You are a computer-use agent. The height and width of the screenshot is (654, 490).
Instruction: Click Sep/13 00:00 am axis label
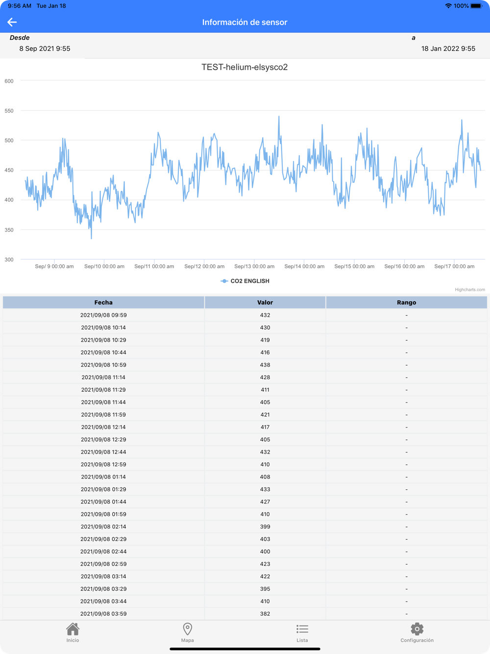pyautogui.click(x=254, y=266)
